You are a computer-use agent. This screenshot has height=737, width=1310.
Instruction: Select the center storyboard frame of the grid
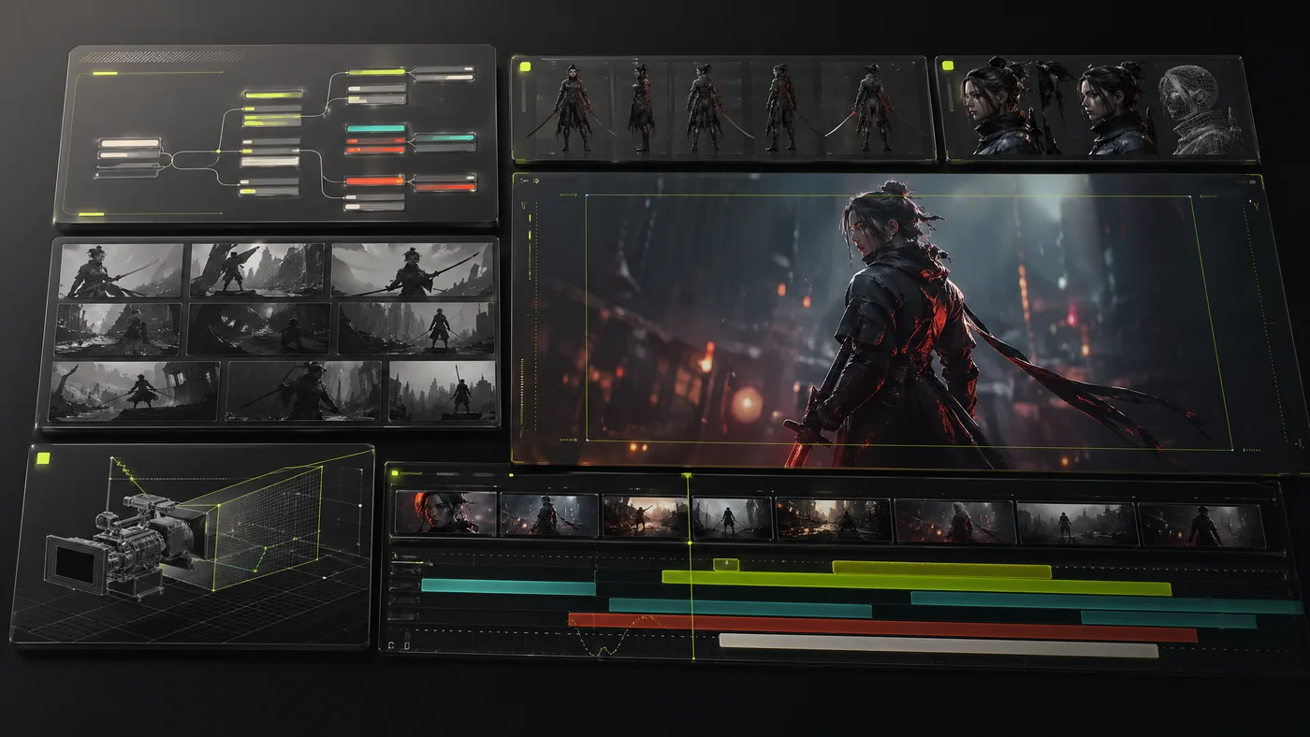tap(259, 329)
